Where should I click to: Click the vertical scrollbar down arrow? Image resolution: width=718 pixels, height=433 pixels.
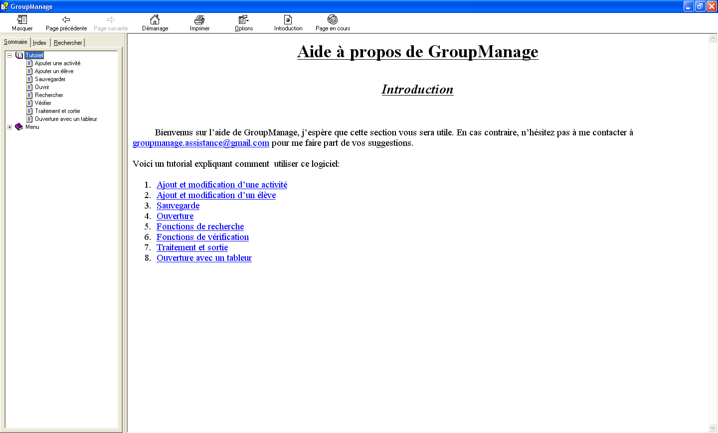pos(712,427)
